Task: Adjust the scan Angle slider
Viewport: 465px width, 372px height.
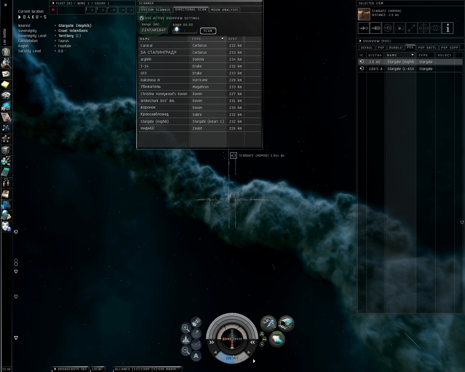Action: (x=185, y=30)
